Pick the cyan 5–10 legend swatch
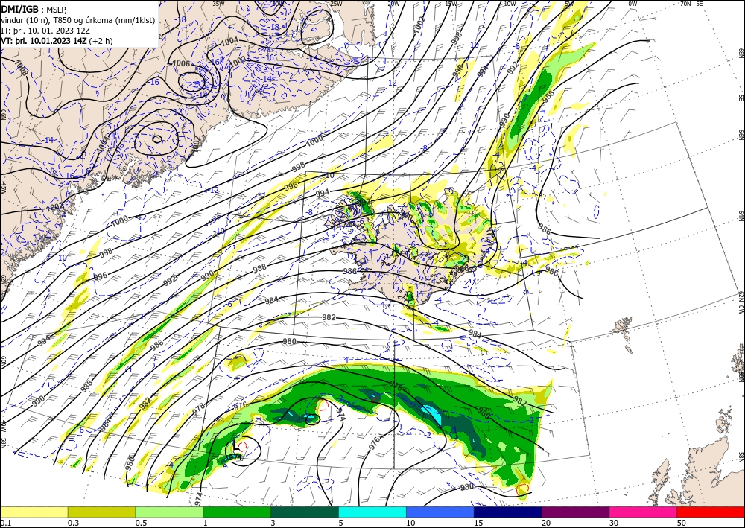 pyautogui.click(x=372, y=512)
